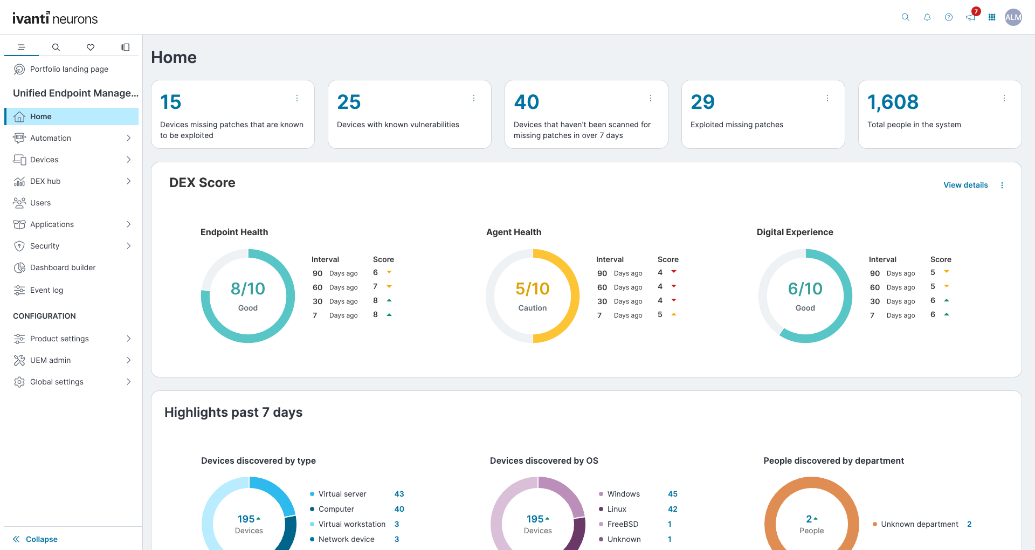
Task: Open DEX Score kebab menu
Action: coord(1002,185)
